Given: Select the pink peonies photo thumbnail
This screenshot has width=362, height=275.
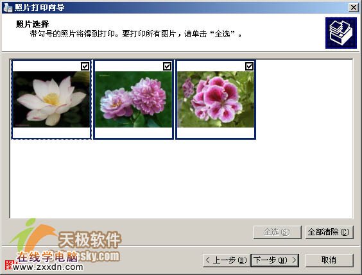Looking at the screenshot, I should 134,99.
